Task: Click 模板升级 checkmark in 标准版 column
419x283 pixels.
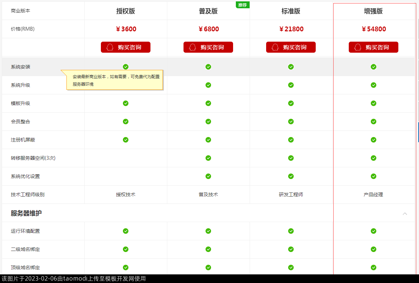Action: tap(291, 103)
